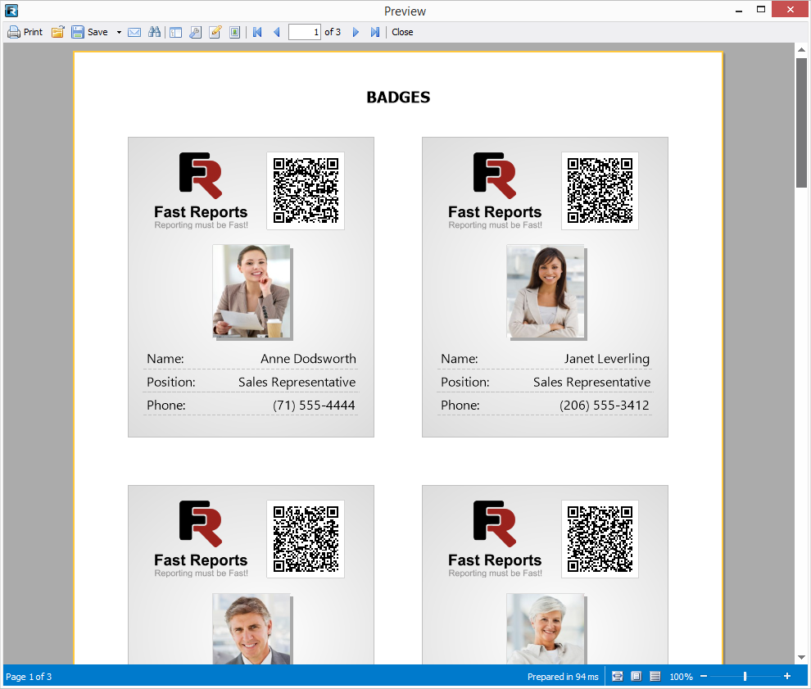This screenshot has width=811, height=689.
Task: Toggle single page view mode
Action: pyautogui.click(x=636, y=676)
